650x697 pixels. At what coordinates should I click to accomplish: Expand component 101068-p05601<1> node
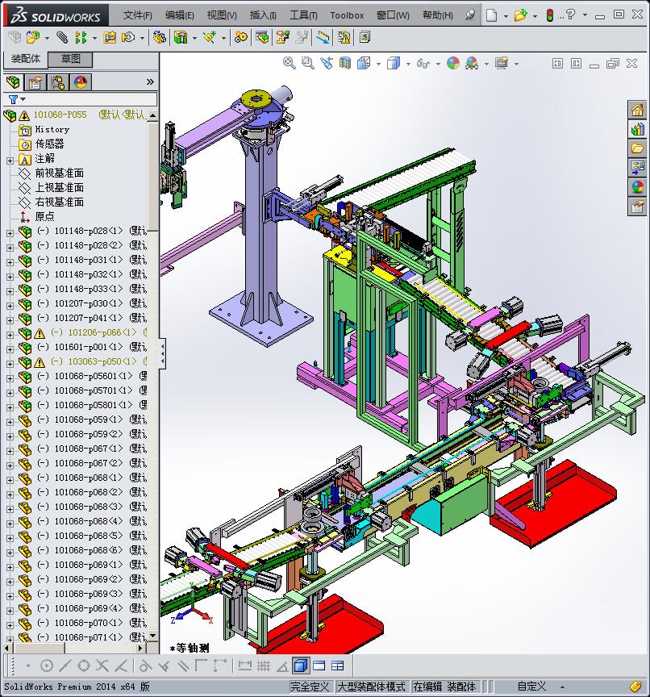click(10, 378)
